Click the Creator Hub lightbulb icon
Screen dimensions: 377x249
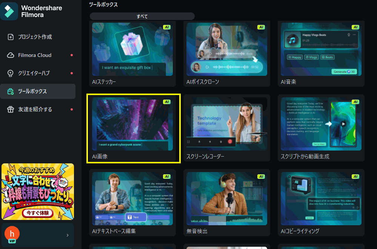pos(11,73)
